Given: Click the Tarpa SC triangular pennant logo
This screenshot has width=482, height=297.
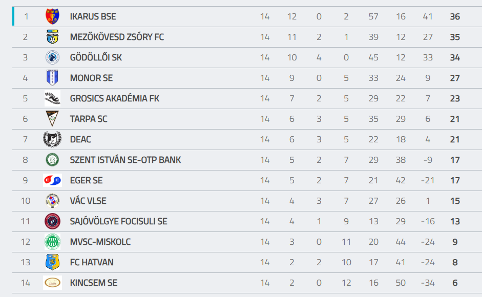Looking at the screenshot, I should [x=52, y=119].
